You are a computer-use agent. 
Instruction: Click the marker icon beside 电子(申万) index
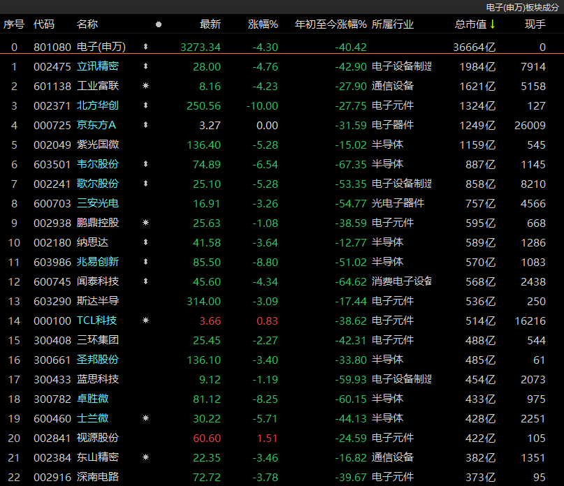(x=145, y=46)
